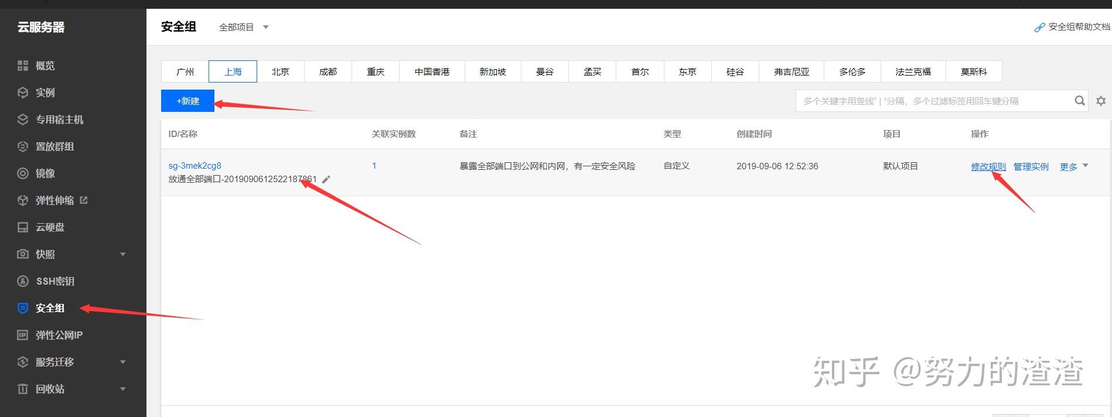Select the 中国香港 region tab
This screenshot has height=417, width=1112.
(432, 71)
